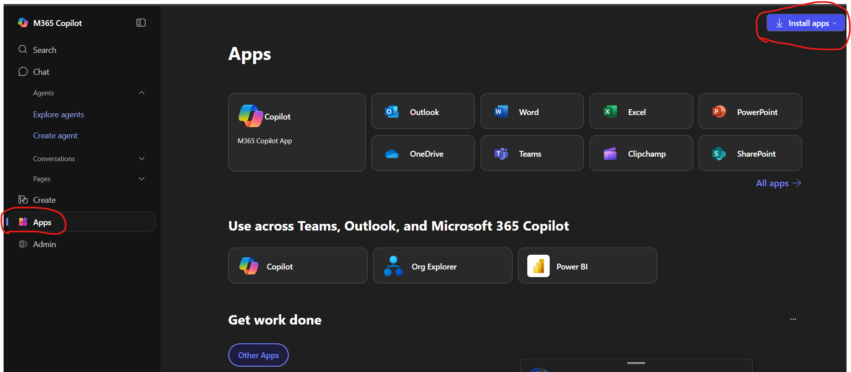This screenshot has width=851, height=372.
Task: Expand the Pages section
Action: 142,179
